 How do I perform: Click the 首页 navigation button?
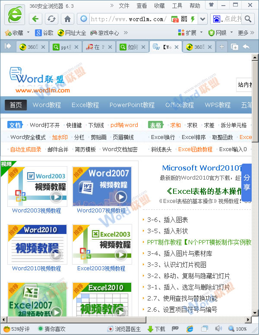(16, 105)
